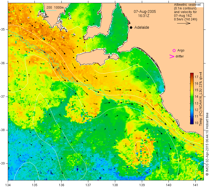
Task: Click the 14 value on the color bar
Action: point(196,96)
